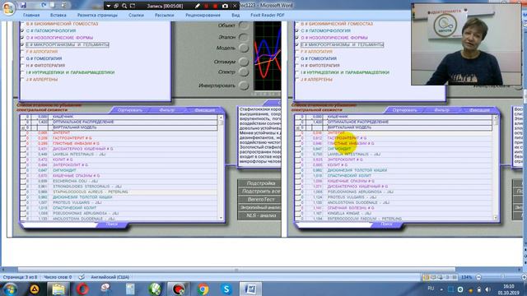Open the Ссылки ribbon tab

[136, 15]
